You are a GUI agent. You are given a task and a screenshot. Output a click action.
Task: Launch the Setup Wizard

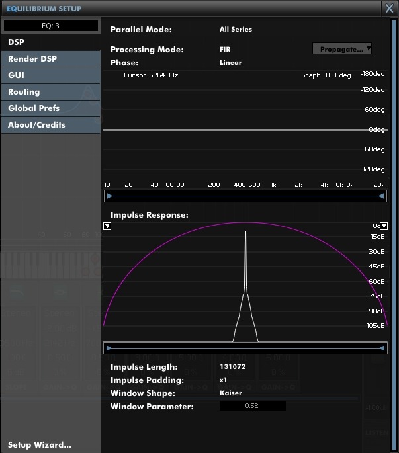pyautogui.click(x=40, y=444)
